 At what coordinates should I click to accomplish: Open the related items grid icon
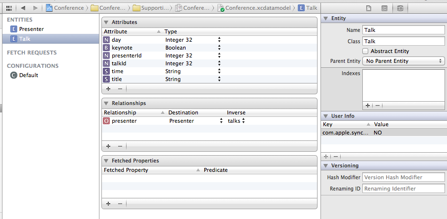coord(9,8)
